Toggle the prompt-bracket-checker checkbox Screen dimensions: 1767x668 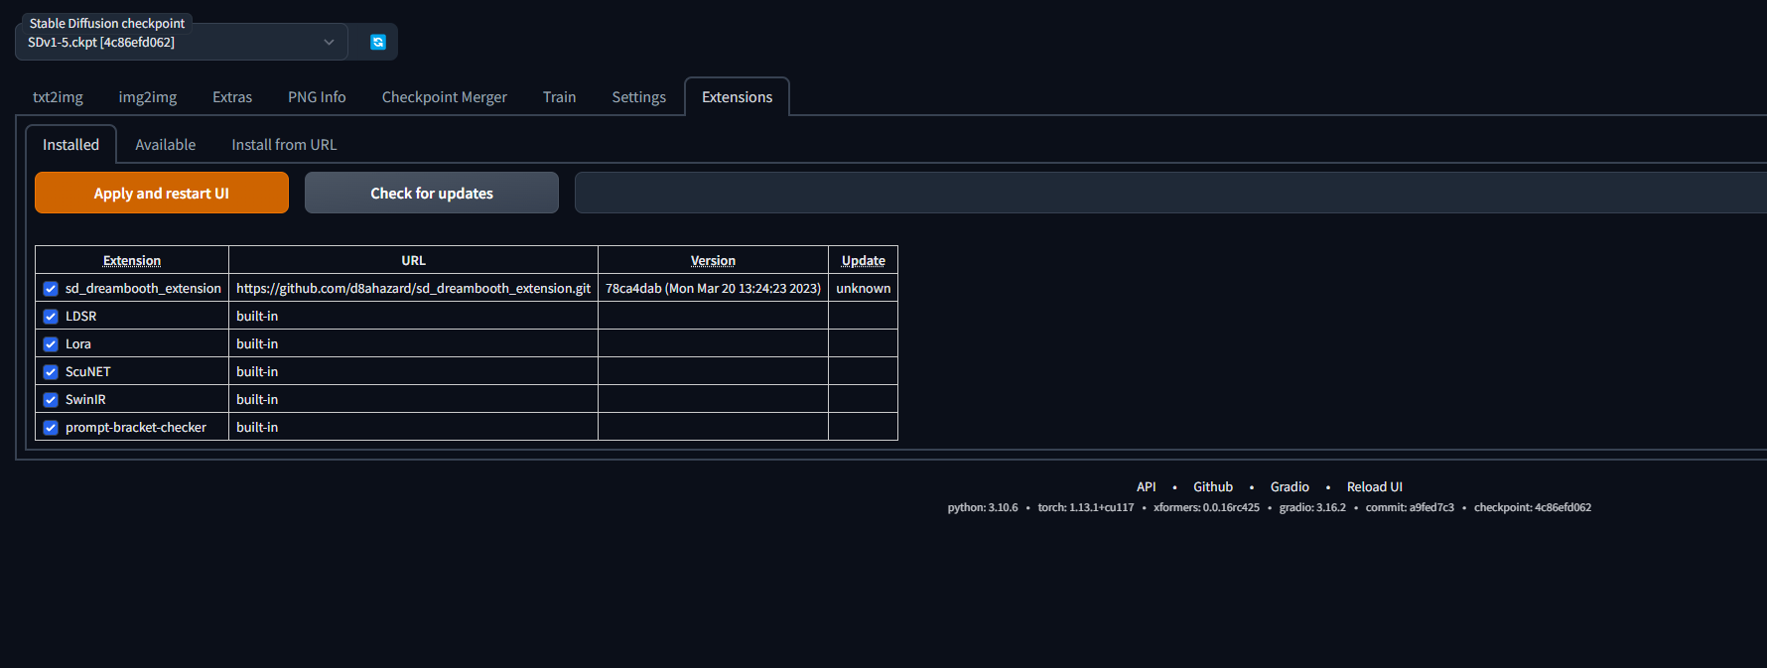click(51, 428)
